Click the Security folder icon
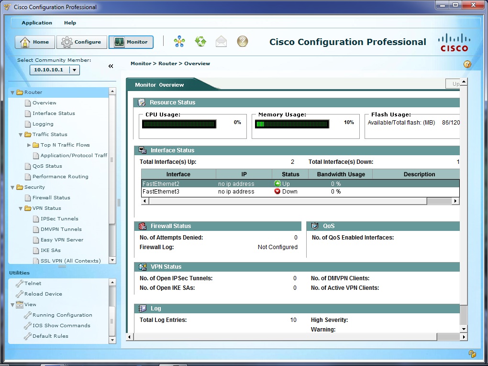 pos(20,187)
